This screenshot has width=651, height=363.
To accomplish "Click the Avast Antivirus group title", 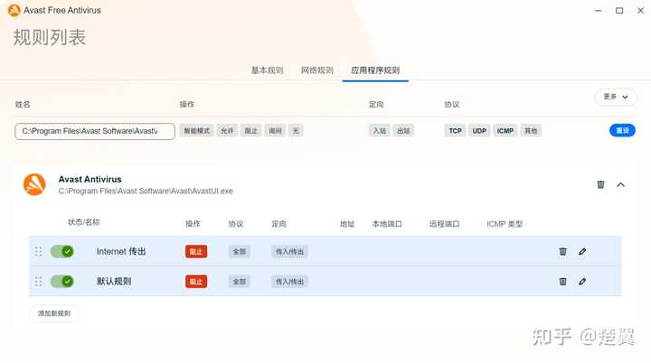I will pyautogui.click(x=90, y=179).
